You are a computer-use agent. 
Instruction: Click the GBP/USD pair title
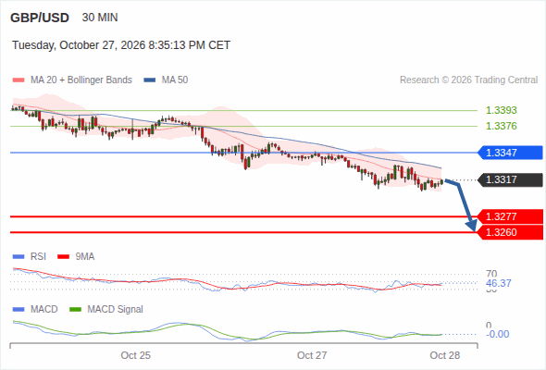[40, 18]
